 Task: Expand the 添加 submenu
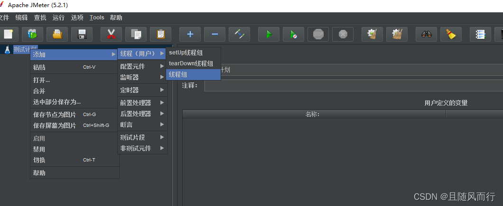[74, 55]
